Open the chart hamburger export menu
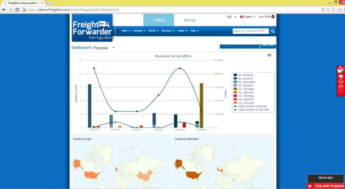This screenshot has height=189, width=345. coord(269,55)
